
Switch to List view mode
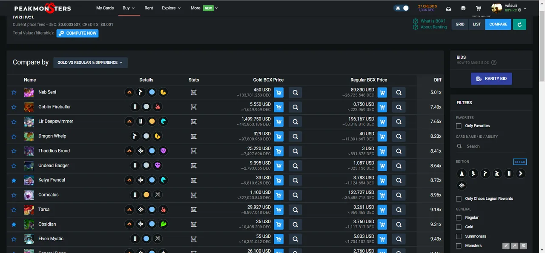coord(477,24)
